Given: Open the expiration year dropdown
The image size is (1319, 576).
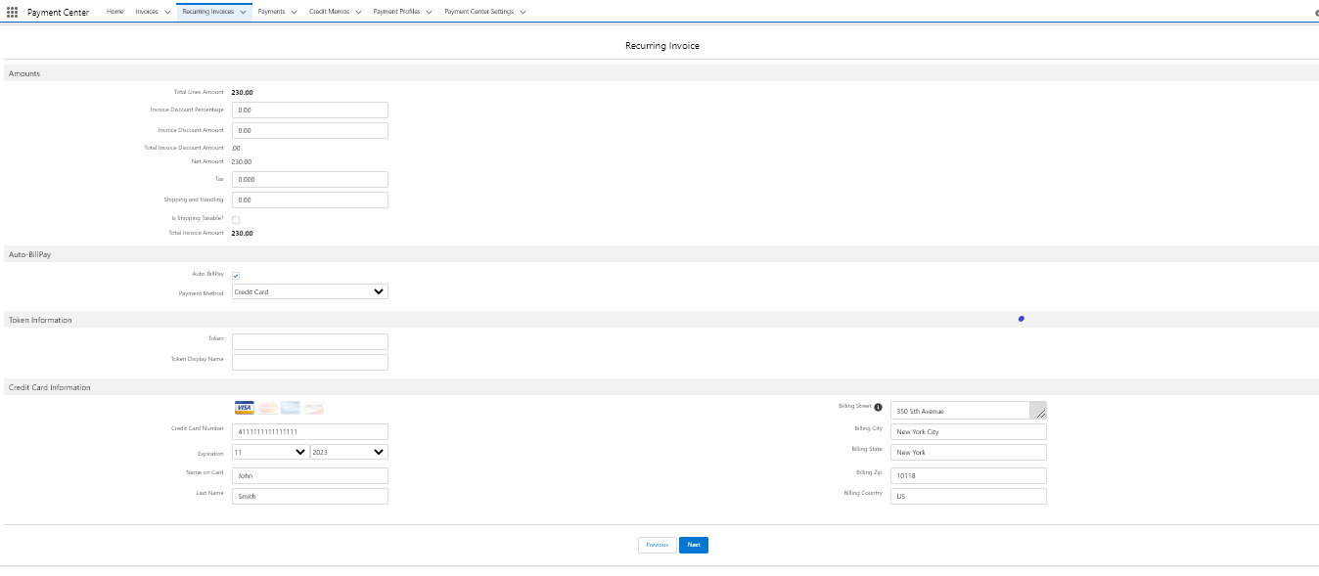Looking at the screenshot, I should coord(348,452).
